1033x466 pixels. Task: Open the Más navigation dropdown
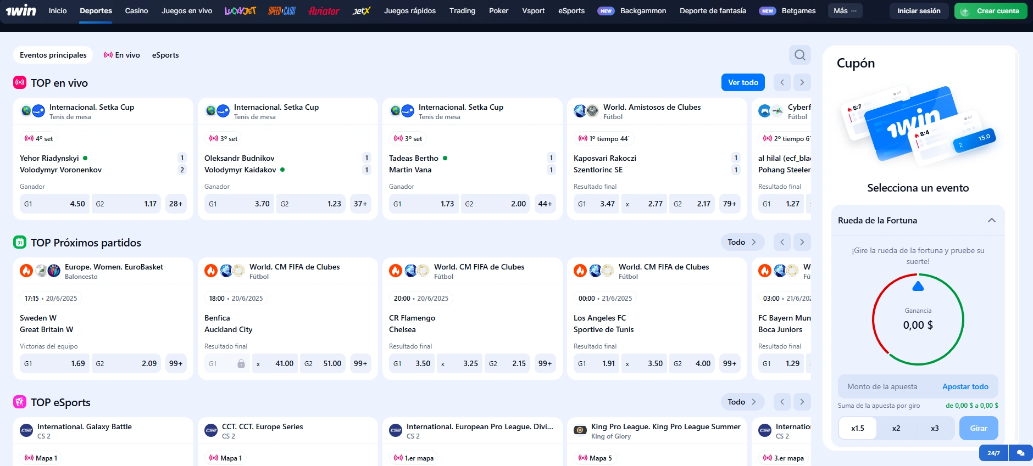[x=845, y=10]
